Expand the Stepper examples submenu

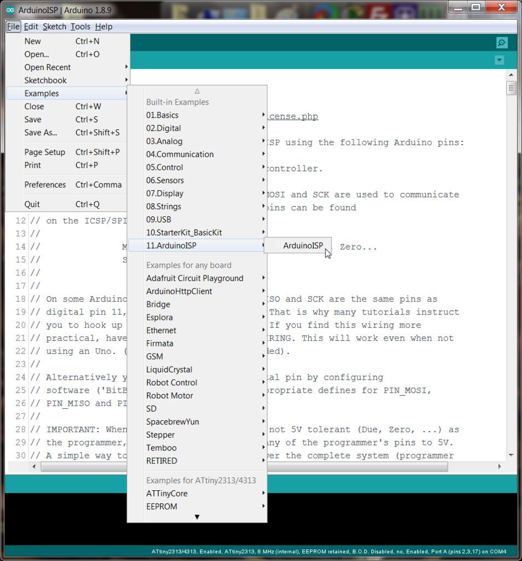coord(160,434)
